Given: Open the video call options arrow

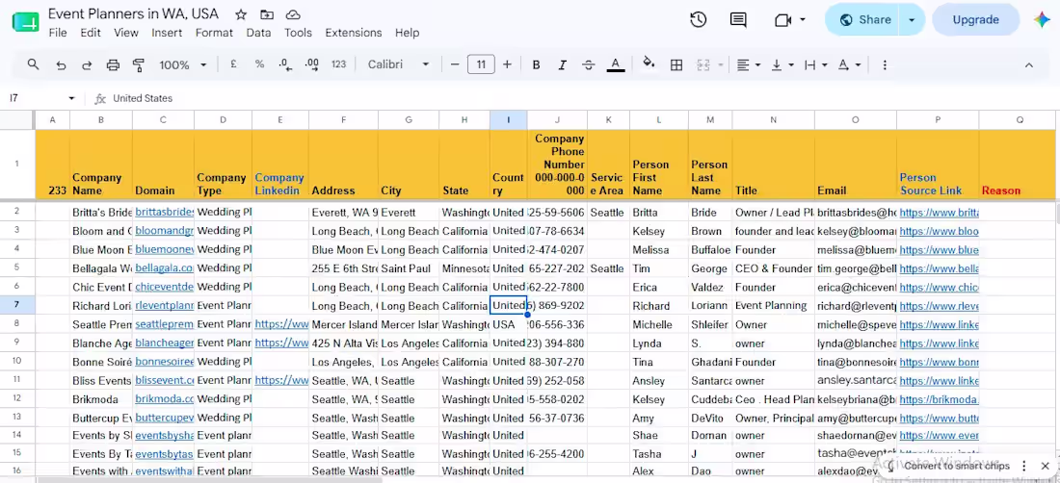Looking at the screenshot, I should pos(803,19).
